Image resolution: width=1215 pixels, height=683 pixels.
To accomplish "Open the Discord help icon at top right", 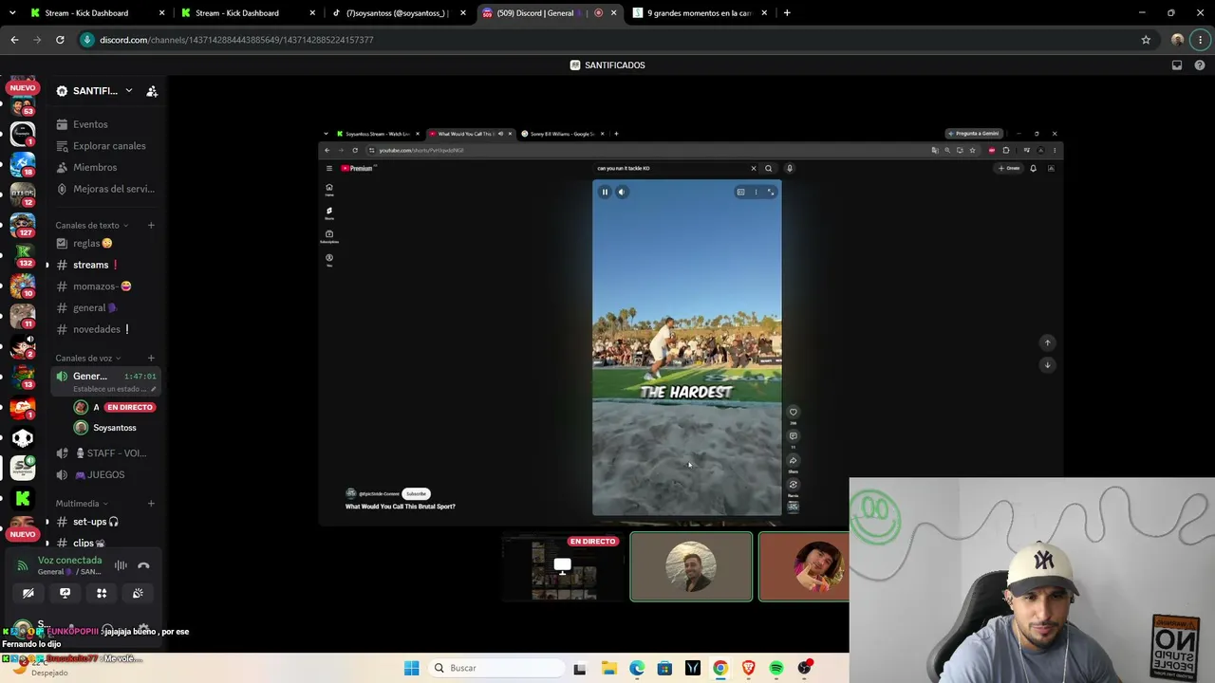I will coord(1200,65).
